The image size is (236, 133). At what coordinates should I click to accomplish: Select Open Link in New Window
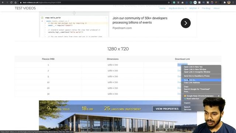point(195,69)
